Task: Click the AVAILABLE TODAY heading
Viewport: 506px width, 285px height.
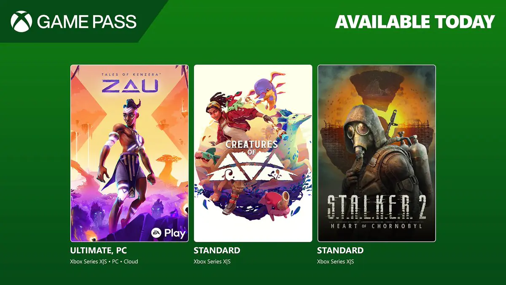Action: point(414,22)
